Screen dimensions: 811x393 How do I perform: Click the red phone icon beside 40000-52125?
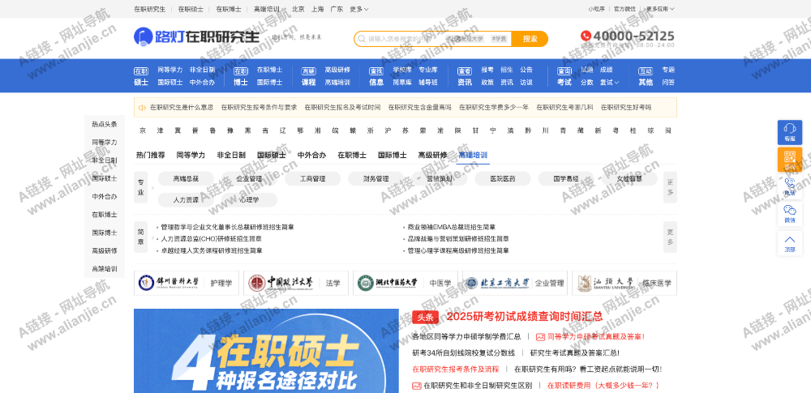[x=586, y=36]
